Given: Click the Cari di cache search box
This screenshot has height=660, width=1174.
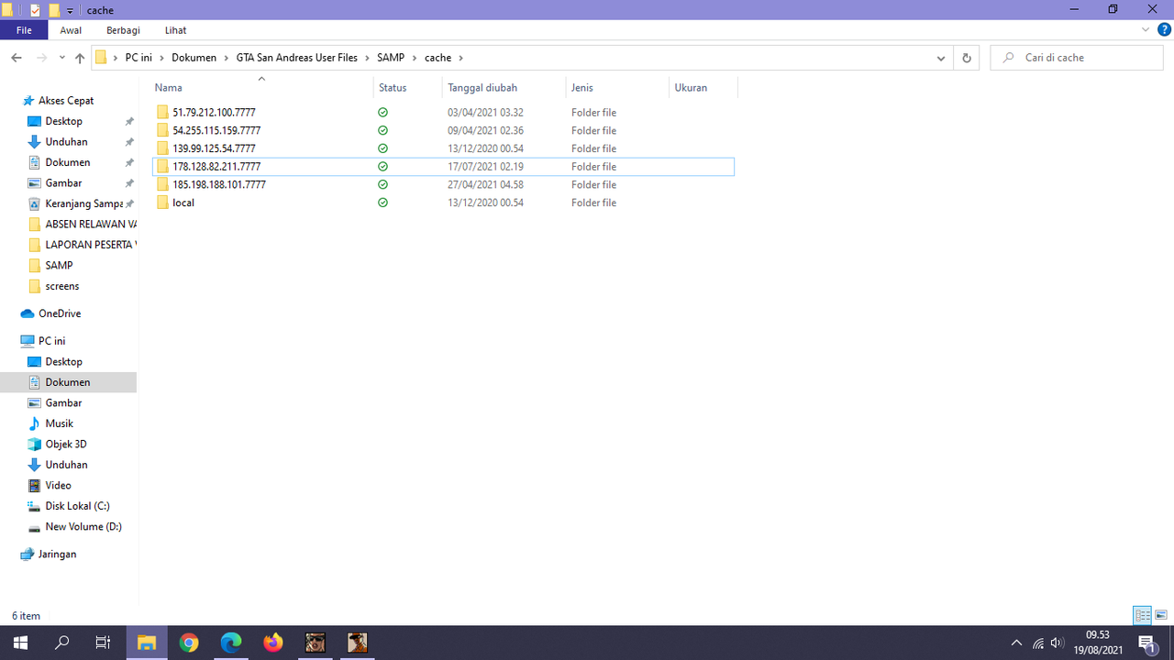Looking at the screenshot, I should coord(1078,58).
